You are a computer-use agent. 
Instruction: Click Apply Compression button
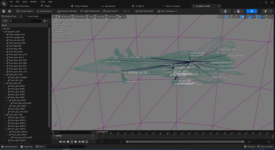tap(90, 11)
